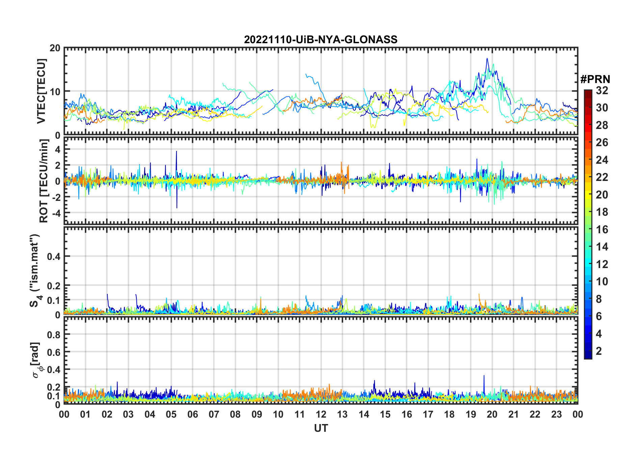Click the 05 hour tick label
Viewport: 642px width, 449px height.
[x=171, y=415]
